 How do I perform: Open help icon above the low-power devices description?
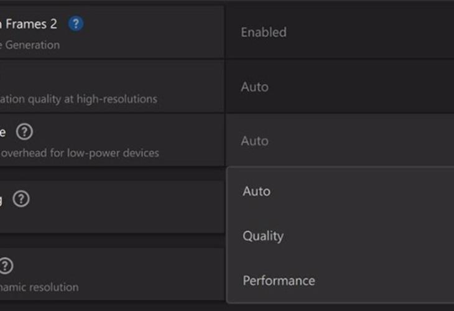(x=24, y=132)
